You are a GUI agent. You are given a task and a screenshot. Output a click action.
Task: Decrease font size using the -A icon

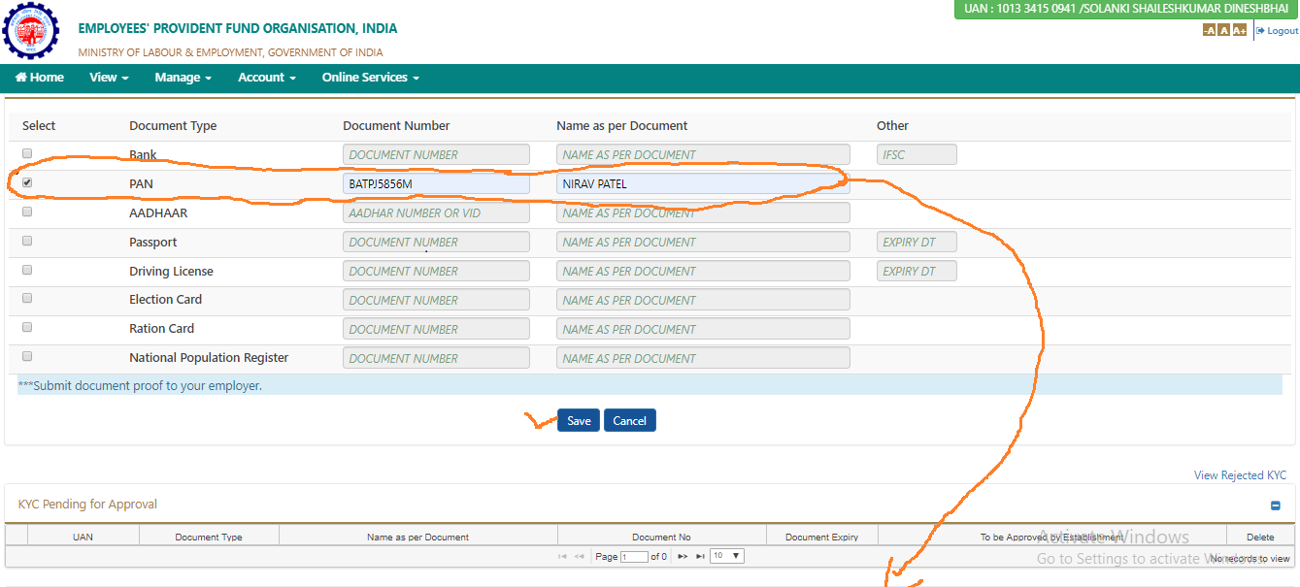(x=1209, y=29)
